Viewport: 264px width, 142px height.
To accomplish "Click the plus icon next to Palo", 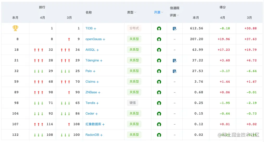I will pos(94,71).
